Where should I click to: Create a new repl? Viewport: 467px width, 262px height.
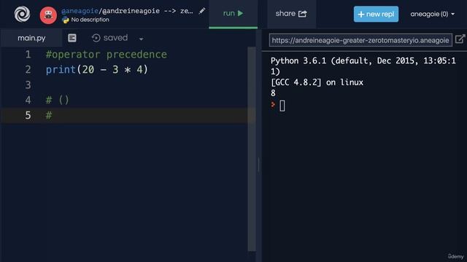point(376,14)
